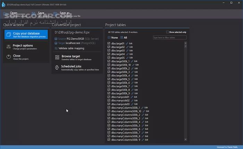Click Edit link for dbo.large04
The width and height of the screenshot is (243, 149).
pyautogui.click(x=131, y=54)
